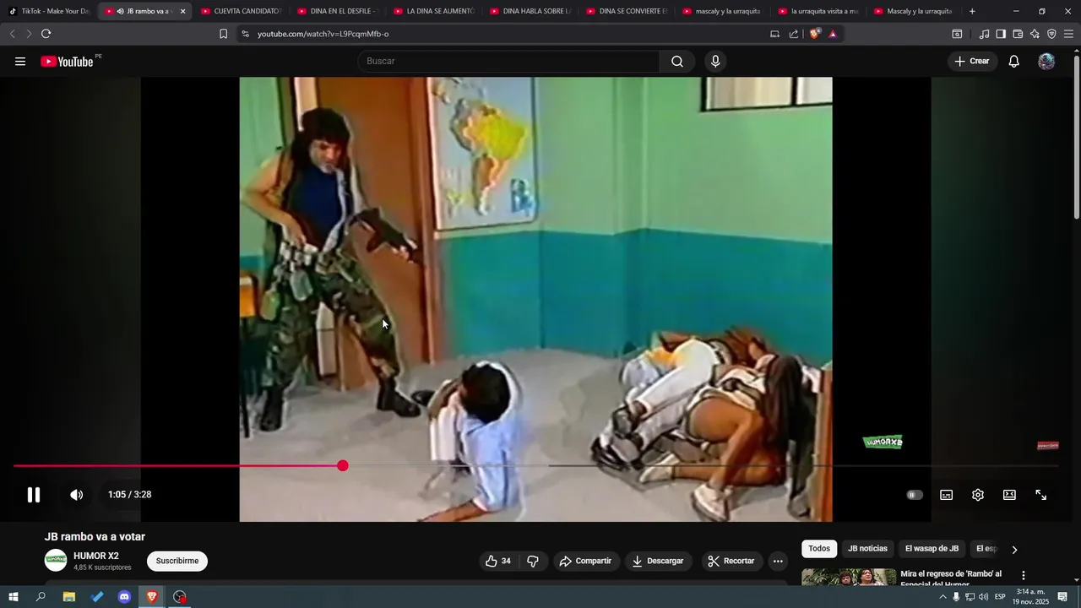Select the JB noticias chip

(x=867, y=549)
